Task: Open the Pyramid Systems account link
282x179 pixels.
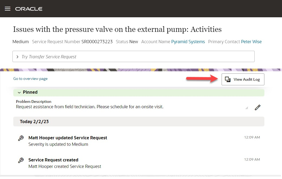Action: click(188, 42)
